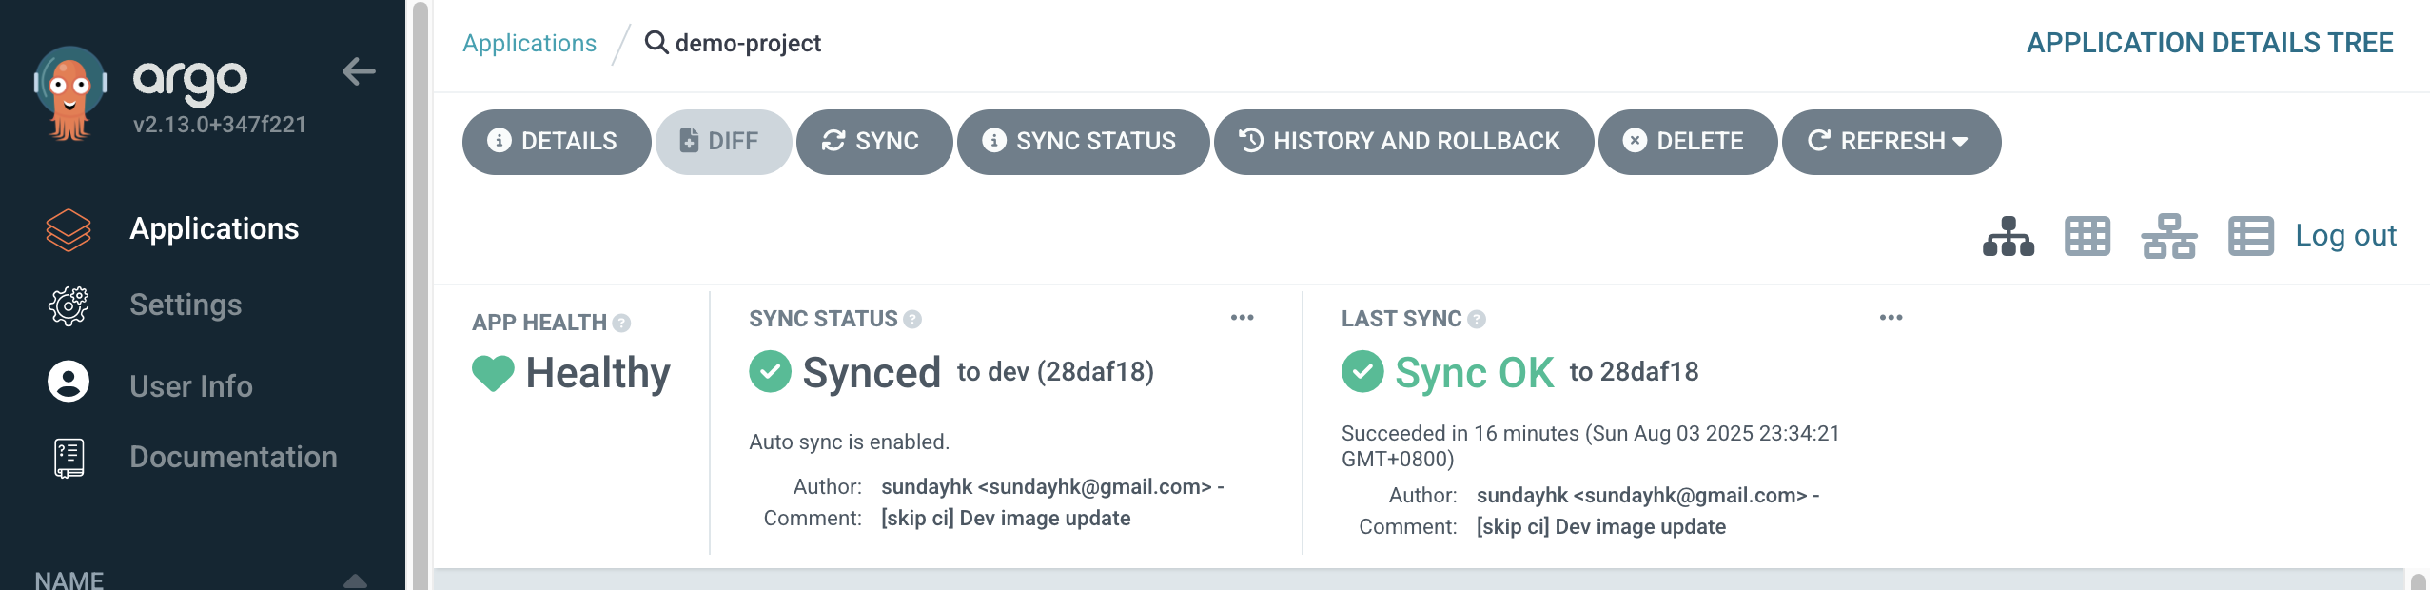The width and height of the screenshot is (2430, 590).
Task: Click Sync Status author 'sundayhk <sundayhk@gmail.com>'
Action: coord(1046,486)
